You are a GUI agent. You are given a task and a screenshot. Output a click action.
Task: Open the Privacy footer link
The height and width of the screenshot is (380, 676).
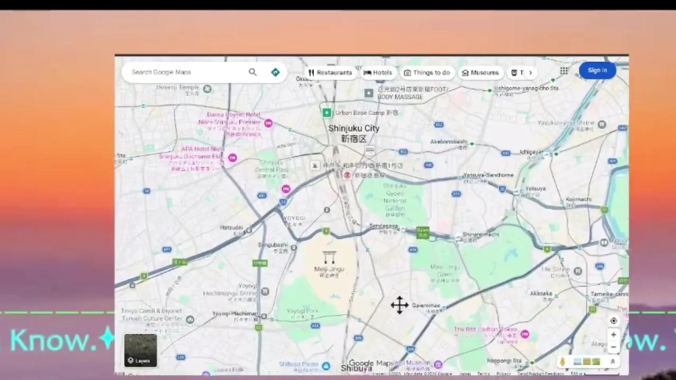[x=503, y=374]
